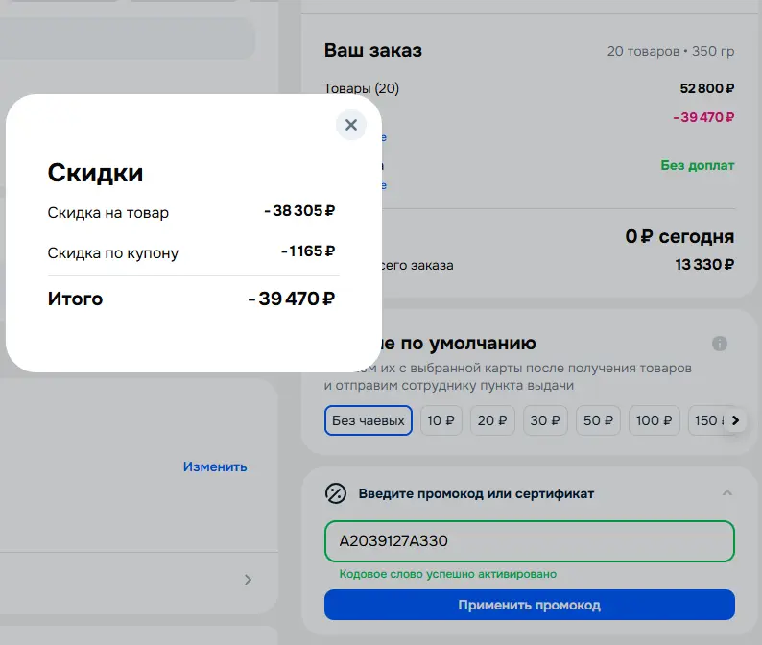The image size is (762, 645).
Task: Click the pink discount amount -39 470 ₽ in the order
Action: (703, 117)
